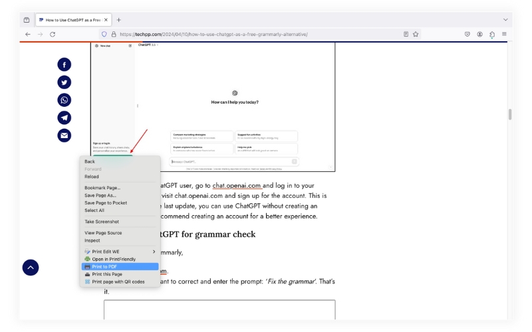Open the extensions puzzle icon
The image size is (532, 332).
coord(492,35)
